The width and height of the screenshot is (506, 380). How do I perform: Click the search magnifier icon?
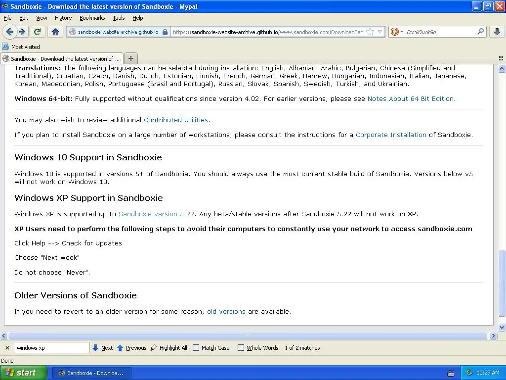click(x=480, y=31)
